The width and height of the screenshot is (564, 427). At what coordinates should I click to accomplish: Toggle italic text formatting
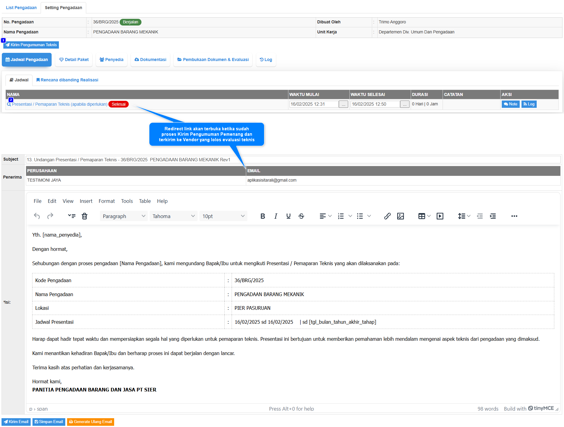point(276,216)
